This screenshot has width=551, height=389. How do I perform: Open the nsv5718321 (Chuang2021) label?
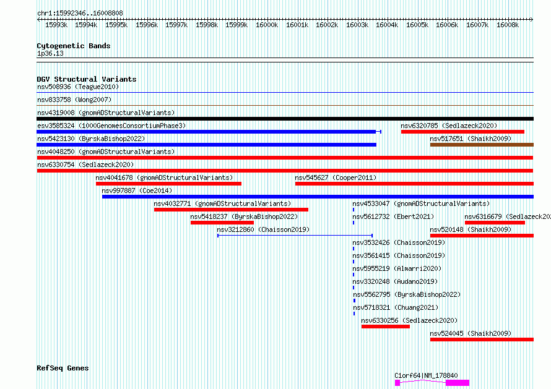click(x=396, y=307)
